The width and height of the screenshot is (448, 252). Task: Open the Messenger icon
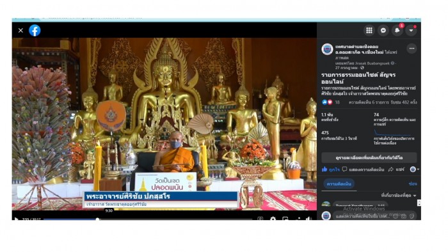(x=383, y=30)
